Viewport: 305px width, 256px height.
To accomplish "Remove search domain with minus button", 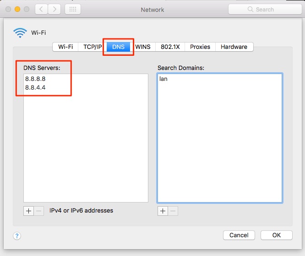I will click(x=173, y=211).
